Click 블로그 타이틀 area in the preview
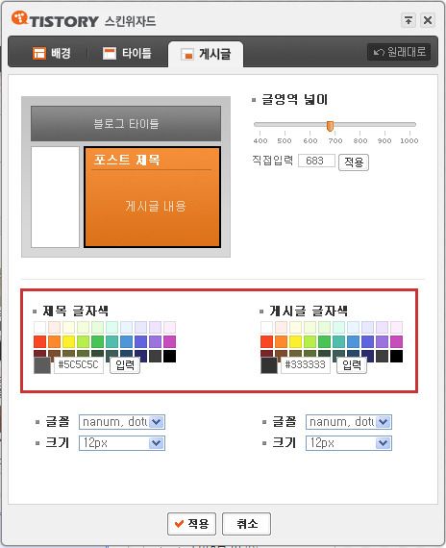Viewport: 446px width, 548px height. [x=126, y=124]
